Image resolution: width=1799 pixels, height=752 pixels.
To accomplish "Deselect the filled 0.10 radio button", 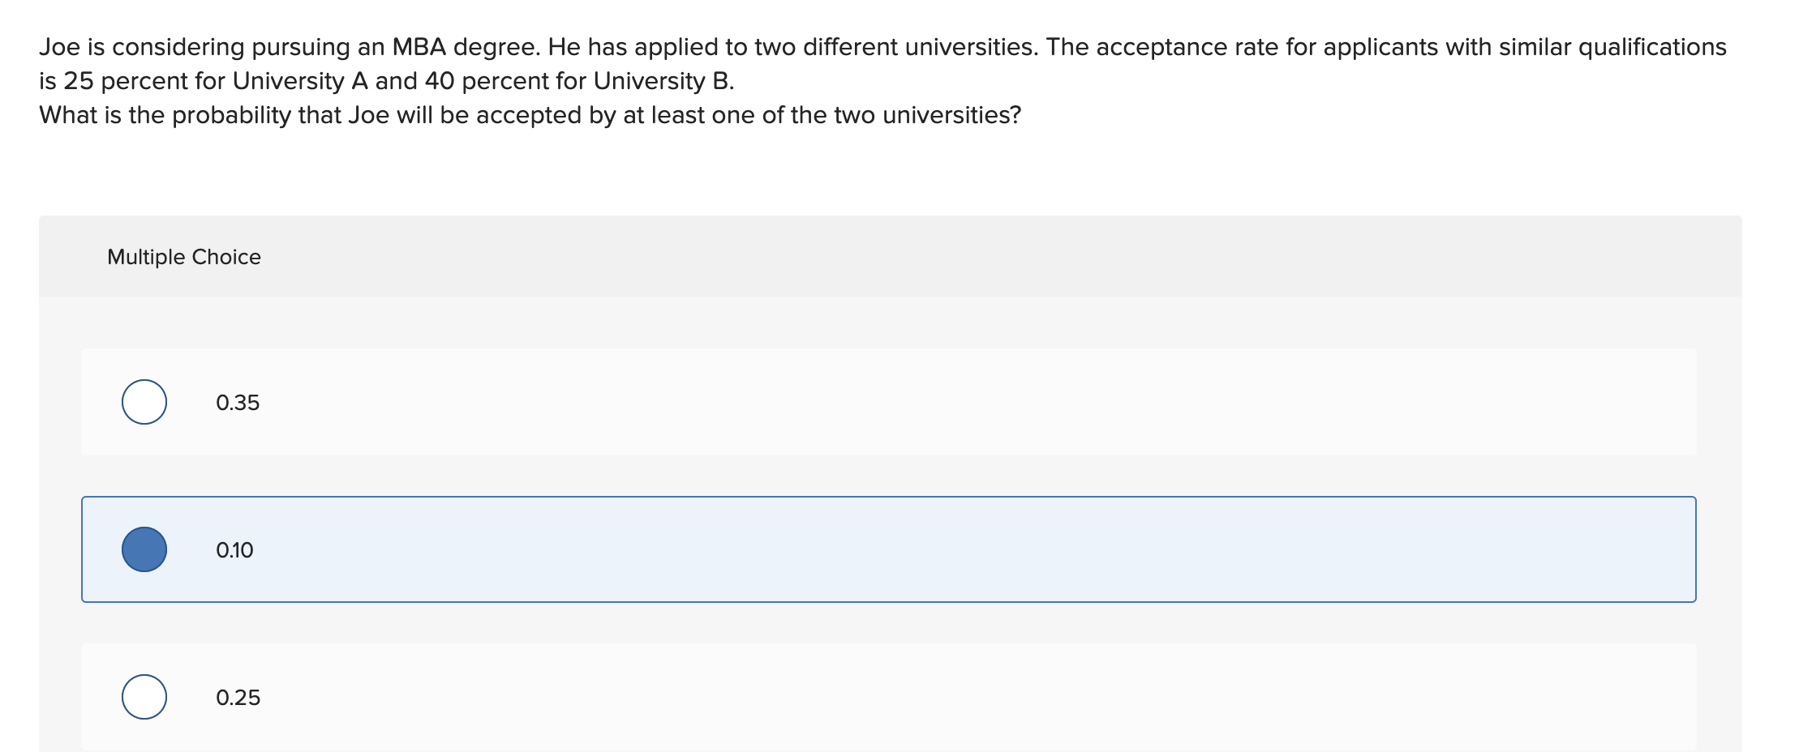I will 144,549.
